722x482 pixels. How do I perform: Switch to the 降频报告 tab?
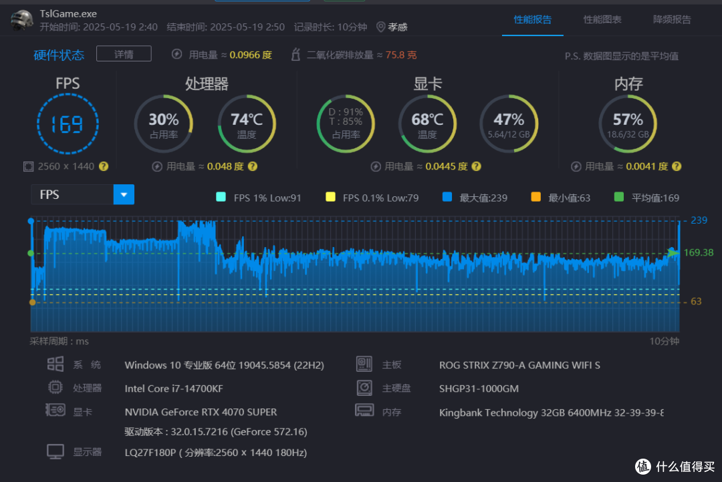[672, 19]
